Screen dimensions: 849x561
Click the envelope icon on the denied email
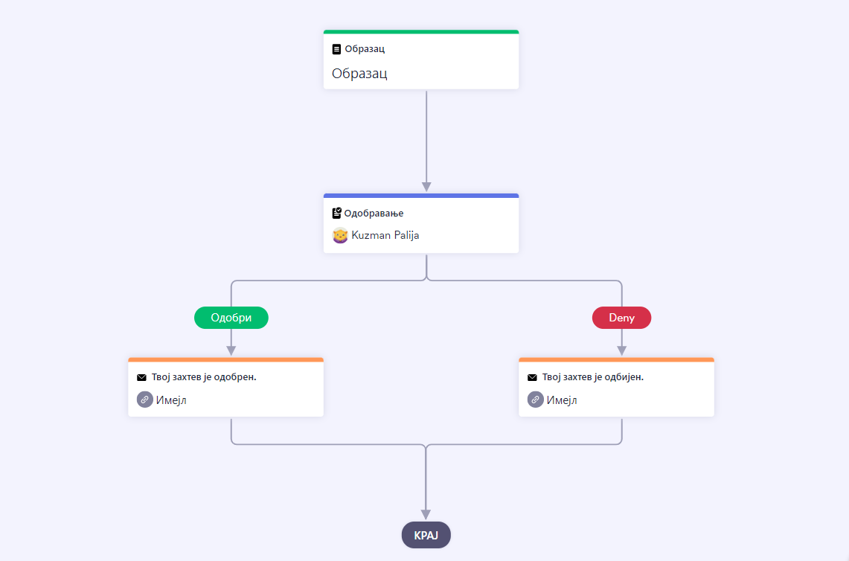[x=532, y=377]
